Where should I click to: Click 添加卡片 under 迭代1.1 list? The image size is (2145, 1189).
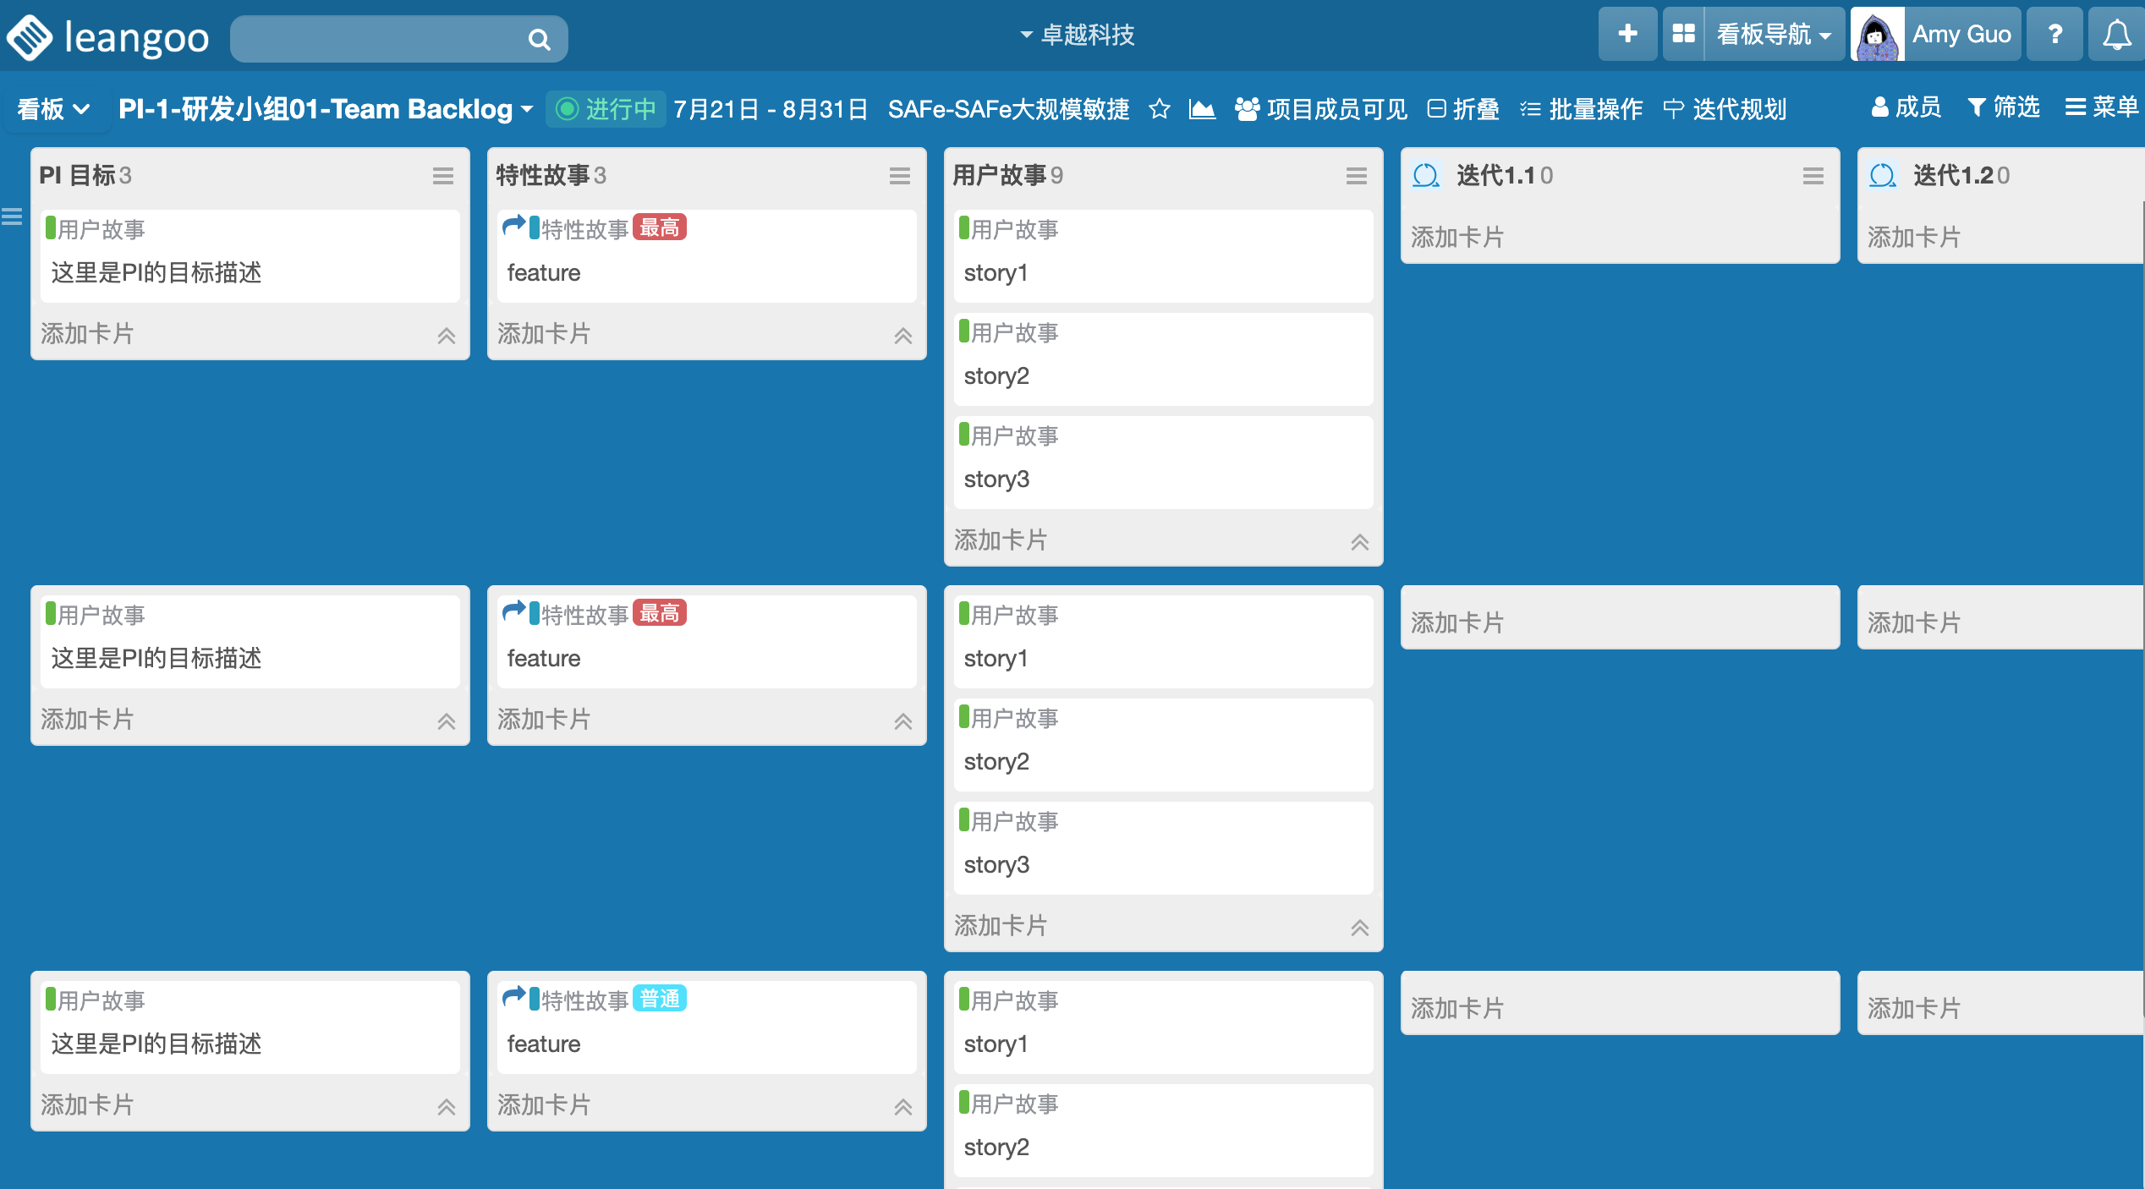click(1457, 237)
